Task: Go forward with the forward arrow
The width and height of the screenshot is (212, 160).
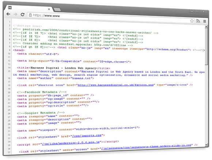Action: coord(15,14)
